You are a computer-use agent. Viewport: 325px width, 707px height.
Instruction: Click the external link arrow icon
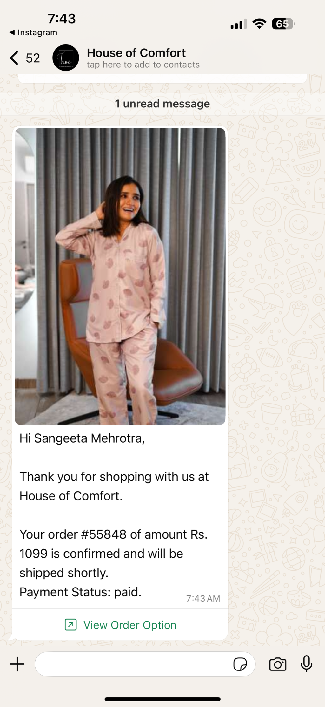[x=70, y=625]
